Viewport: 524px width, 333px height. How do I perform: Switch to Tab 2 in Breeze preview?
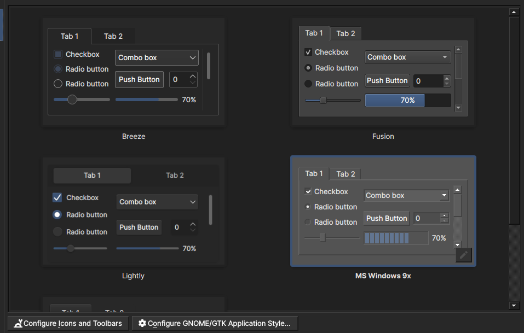[x=113, y=36]
